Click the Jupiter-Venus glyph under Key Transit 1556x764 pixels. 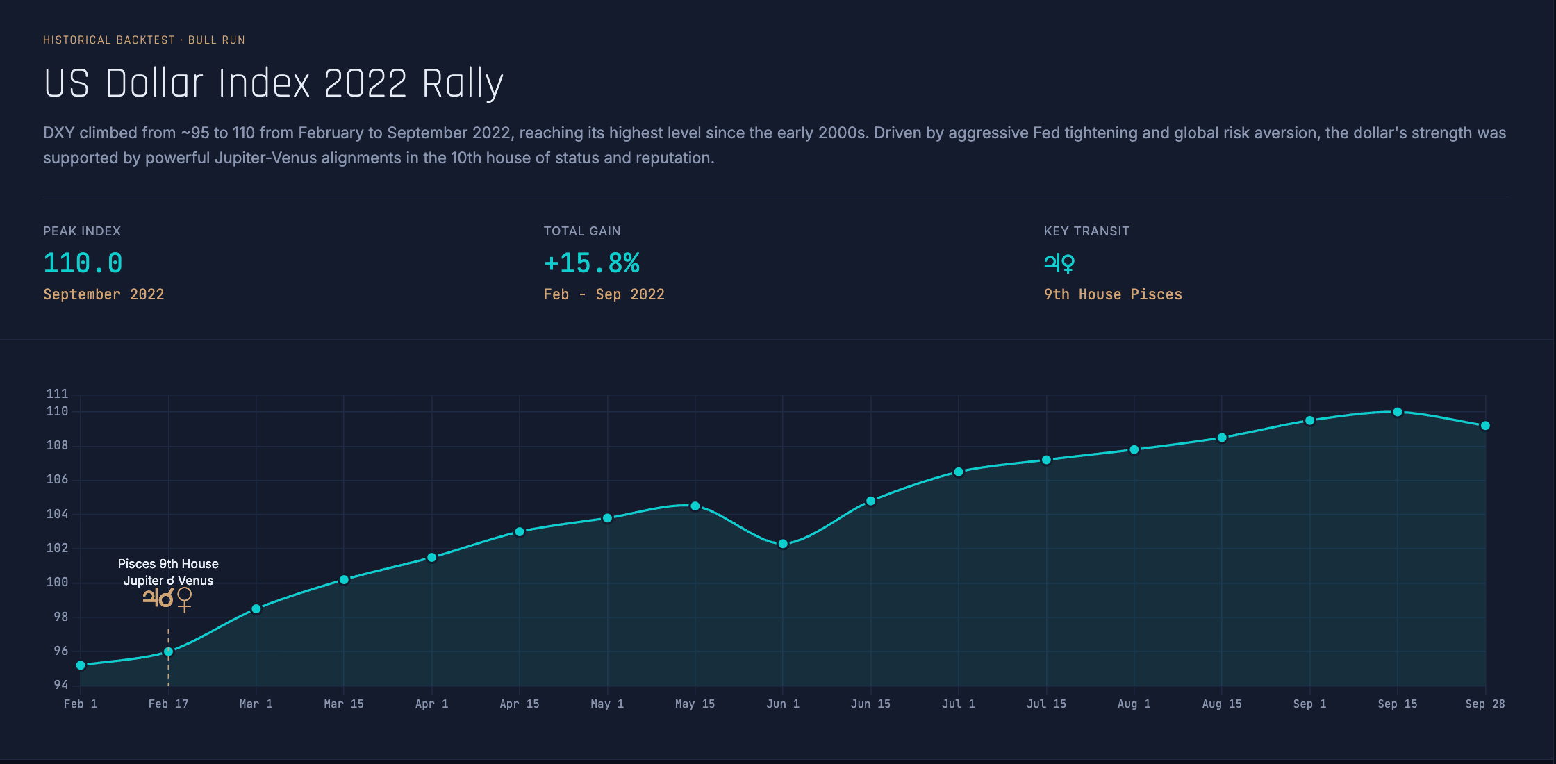(1059, 263)
